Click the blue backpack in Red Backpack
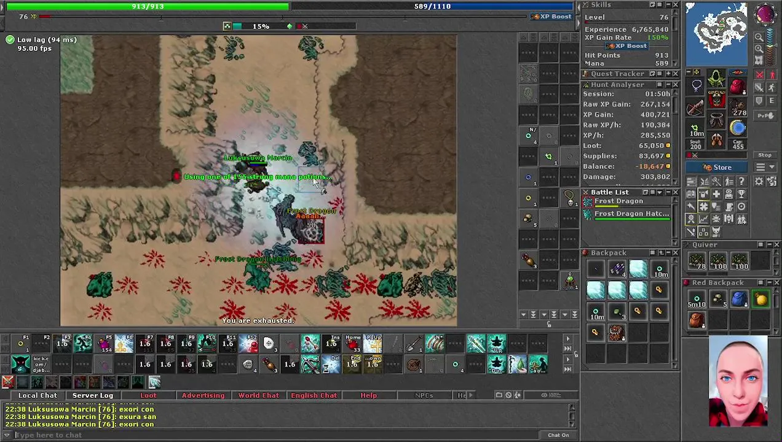The image size is (782, 442). 740,300
